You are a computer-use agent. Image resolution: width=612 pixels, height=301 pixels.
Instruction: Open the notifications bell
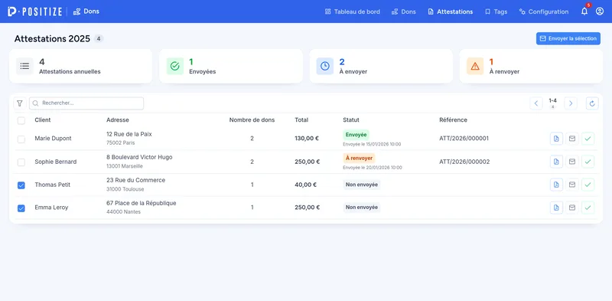(584, 11)
